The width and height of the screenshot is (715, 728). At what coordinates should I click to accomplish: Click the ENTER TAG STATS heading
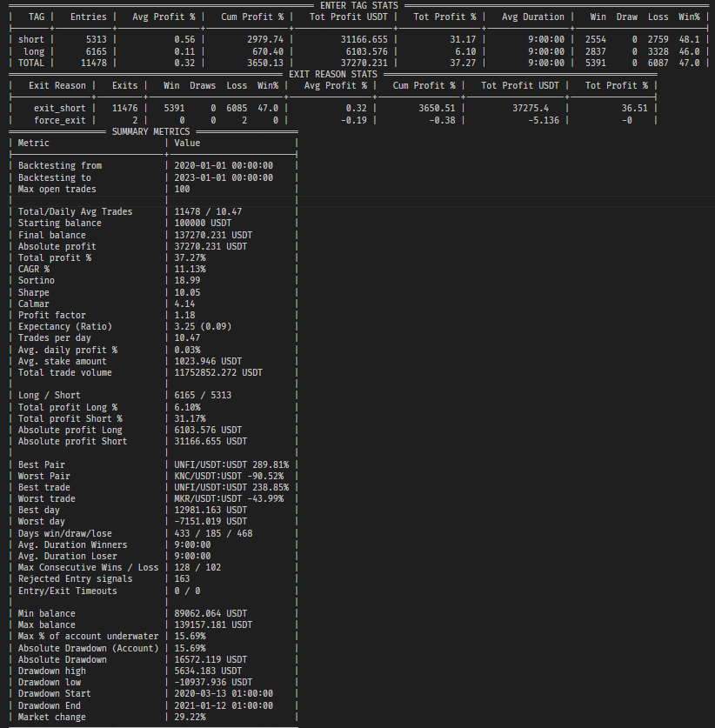pos(359,5)
